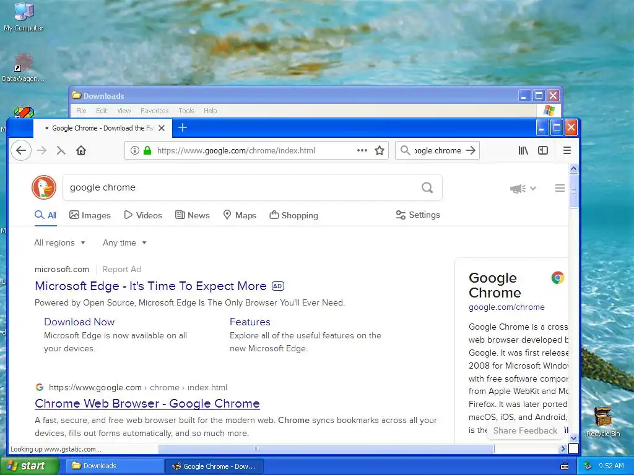Screen dimensions: 634x475
Task: Expand the Any time filter
Action: pos(124,242)
